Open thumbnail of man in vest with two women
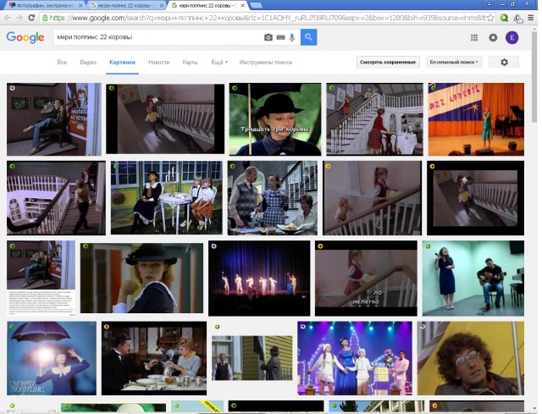The height and width of the screenshot is (414, 542). click(273, 197)
